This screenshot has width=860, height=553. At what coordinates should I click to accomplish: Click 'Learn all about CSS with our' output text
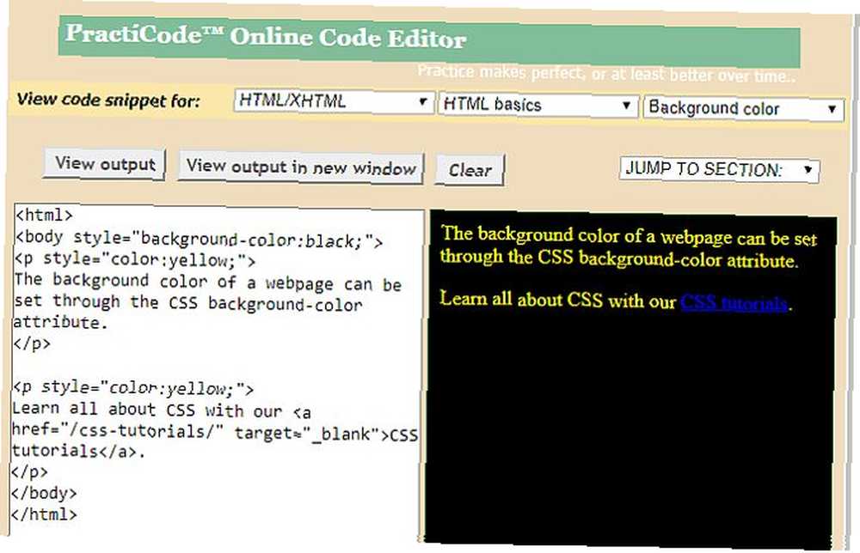tap(558, 300)
